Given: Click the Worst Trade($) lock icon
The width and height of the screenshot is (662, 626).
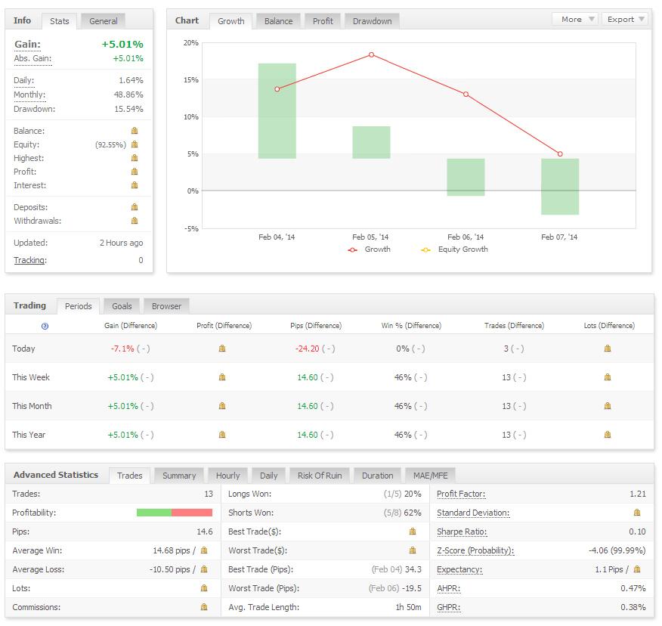Looking at the screenshot, I should [413, 550].
